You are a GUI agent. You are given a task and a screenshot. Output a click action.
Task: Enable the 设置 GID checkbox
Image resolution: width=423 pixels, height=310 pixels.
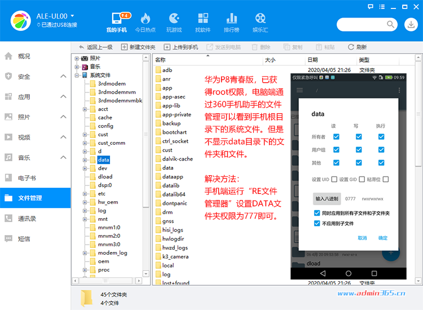coord(362,179)
